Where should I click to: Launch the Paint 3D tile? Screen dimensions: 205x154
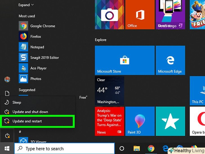(140, 121)
